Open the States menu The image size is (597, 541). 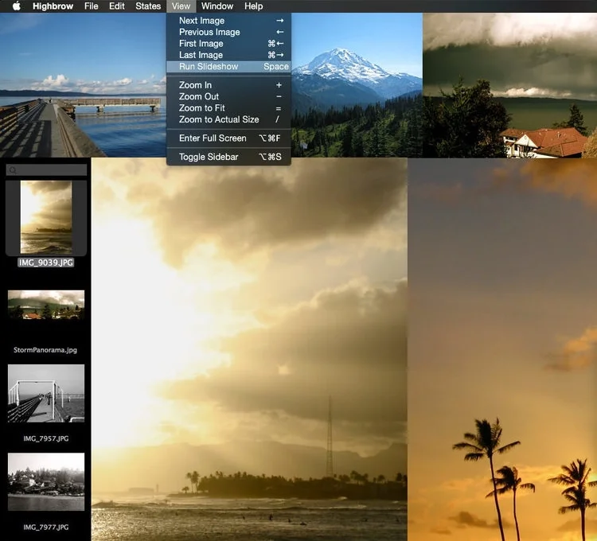(x=148, y=6)
